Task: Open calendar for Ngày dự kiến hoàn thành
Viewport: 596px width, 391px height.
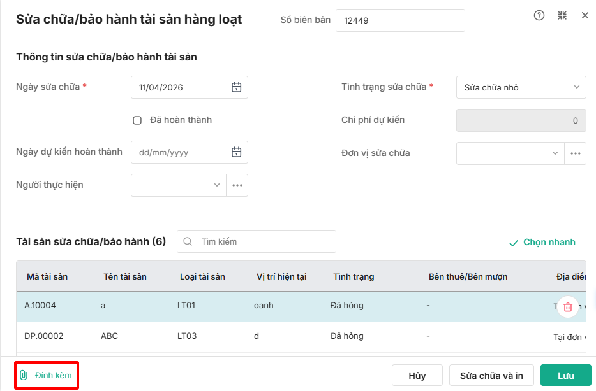Action: pos(236,152)
